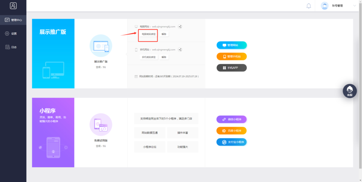Click 解绑 next to 电脑域名绑定

click(x=164, y=34)
